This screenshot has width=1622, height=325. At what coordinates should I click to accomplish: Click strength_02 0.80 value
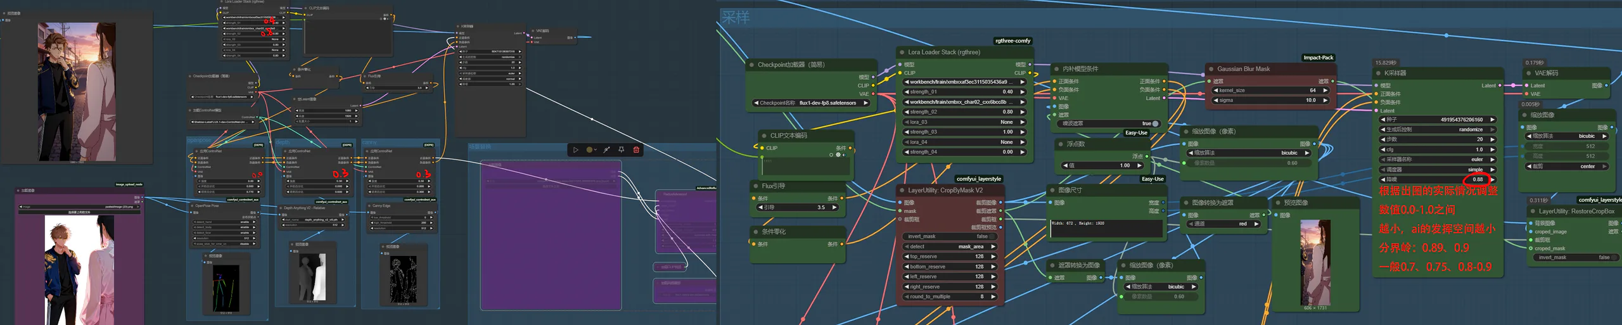click(1007, 112)
